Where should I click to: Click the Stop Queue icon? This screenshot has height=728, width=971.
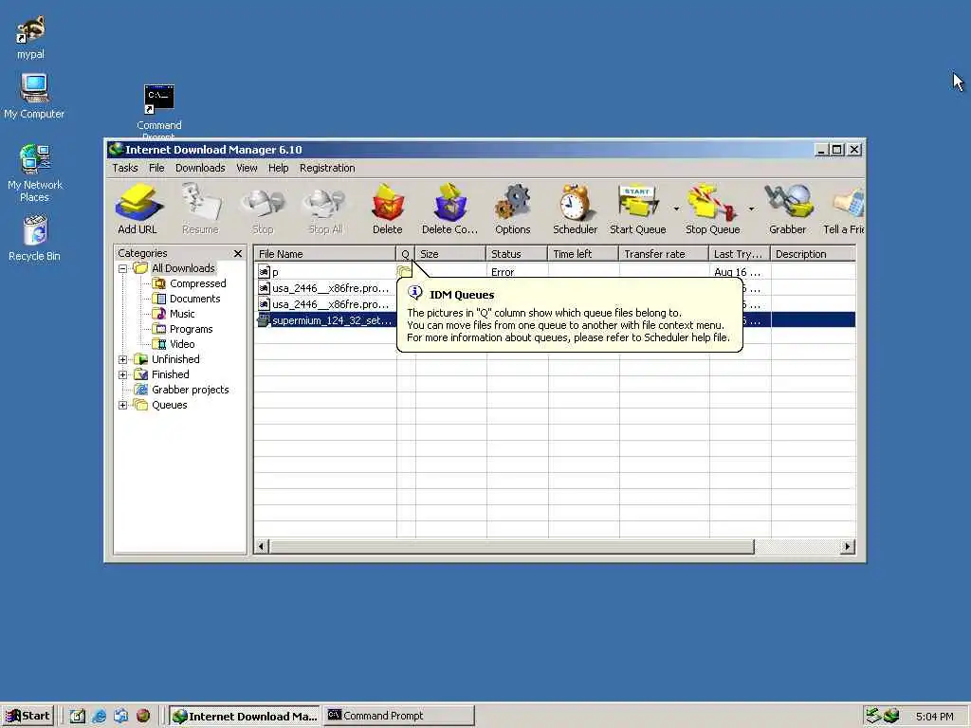712,209
